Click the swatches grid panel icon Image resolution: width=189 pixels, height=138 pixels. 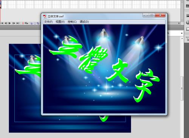[x=187, y=6]
